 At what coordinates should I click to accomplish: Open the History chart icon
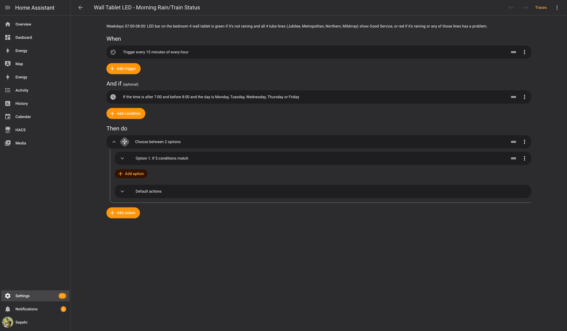[8, 103]
